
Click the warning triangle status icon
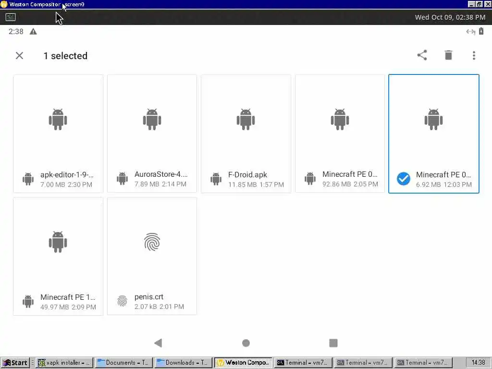click(33, 31)
